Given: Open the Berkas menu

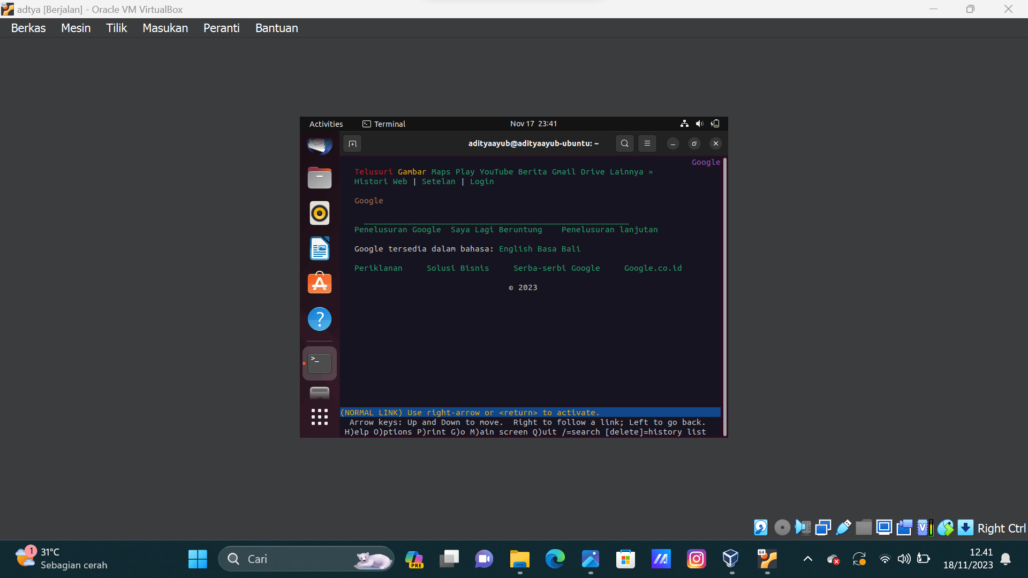Looking at the screenshot, I should pyautogui.click(x=28, y=28).
